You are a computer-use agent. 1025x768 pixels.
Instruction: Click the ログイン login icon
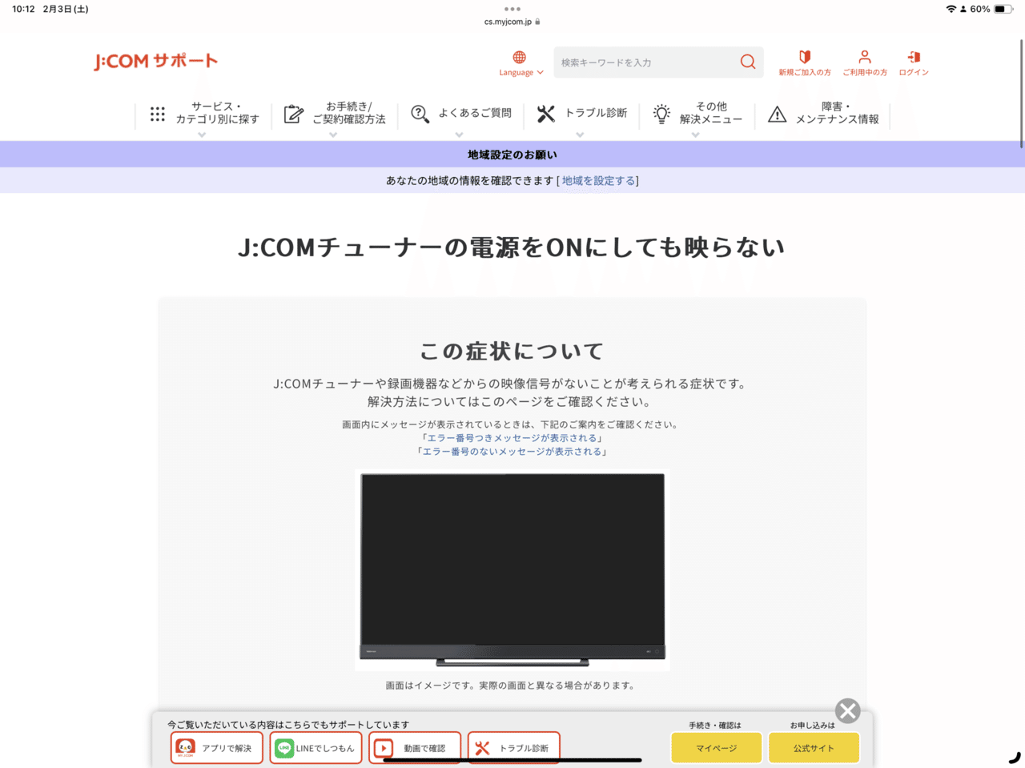tap(914, 57)
